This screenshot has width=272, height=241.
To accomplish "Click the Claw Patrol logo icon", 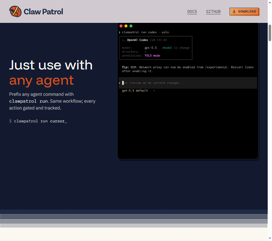I will pos(15,11).
